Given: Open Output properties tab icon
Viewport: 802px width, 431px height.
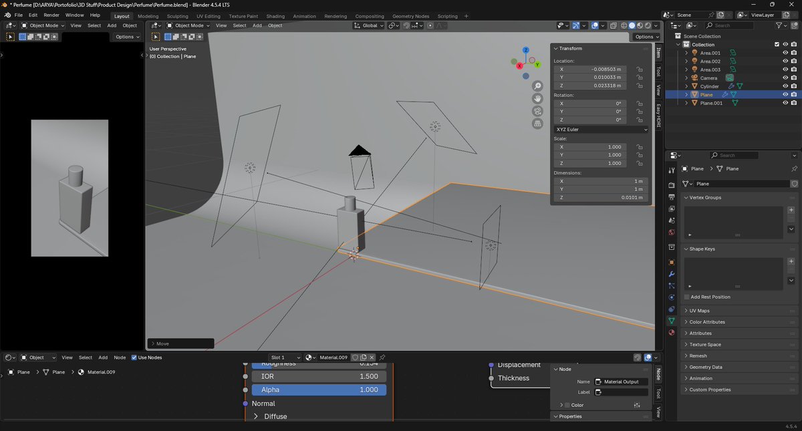Looking at the screenshot, I should tap(672, 197).
